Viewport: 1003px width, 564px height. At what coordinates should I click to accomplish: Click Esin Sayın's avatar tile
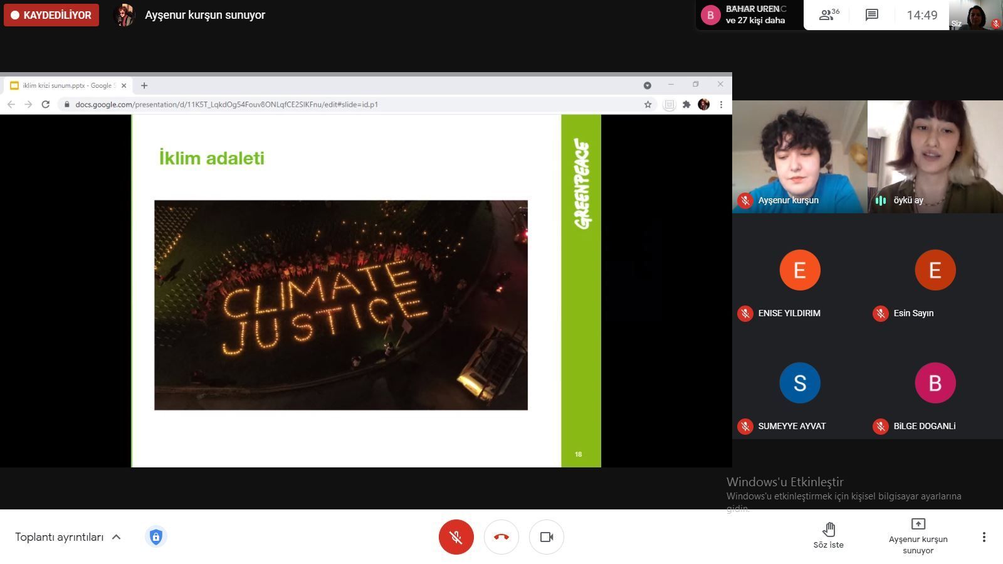tap(935, 270)
